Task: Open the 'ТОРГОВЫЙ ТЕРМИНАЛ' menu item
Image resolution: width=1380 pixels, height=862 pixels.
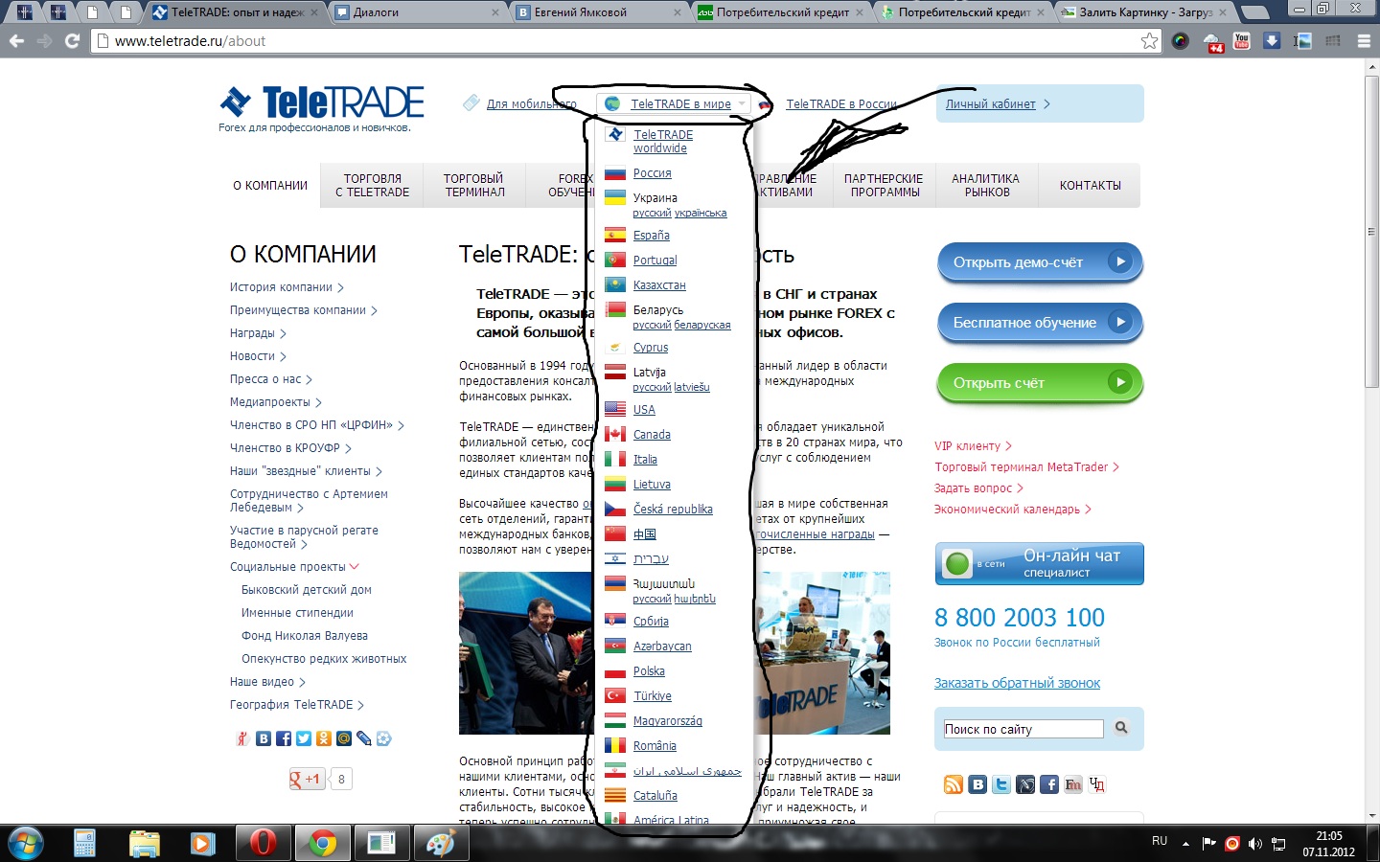Action: [473, 185]
